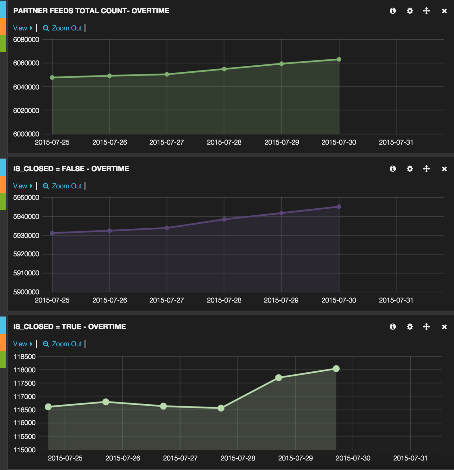The height and width of the screenshot is (470, 454).
Task: Open gear settings on IS_CLOSED = TRUE panel
Action: 410,327
